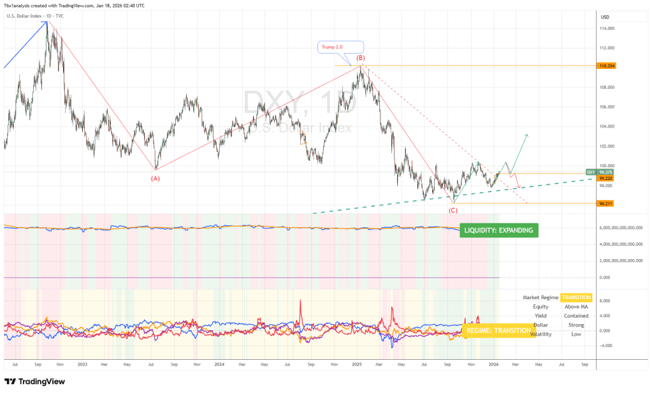Click the 102.000 price axis label
Viewport: 652px width, 393px height.
pos(607,147)
